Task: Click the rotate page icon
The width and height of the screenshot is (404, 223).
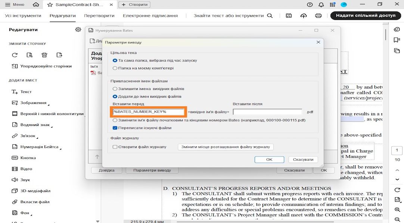Action: pyautogui.click(x=15, y=55)
